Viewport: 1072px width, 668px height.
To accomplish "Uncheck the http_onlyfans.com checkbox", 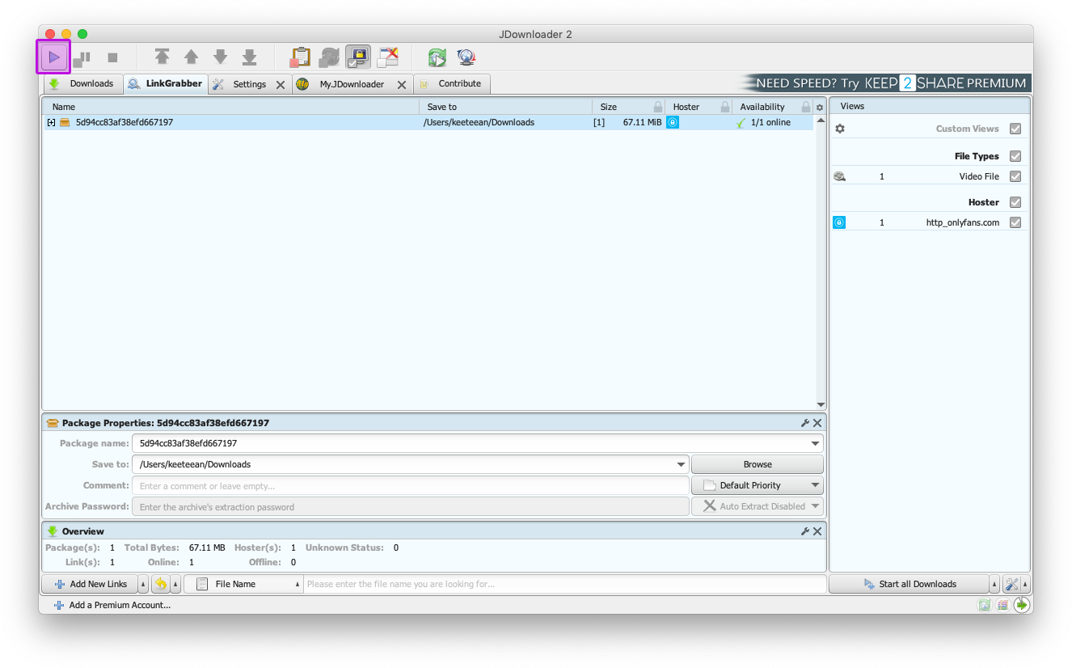I will tap(1015, 222).
